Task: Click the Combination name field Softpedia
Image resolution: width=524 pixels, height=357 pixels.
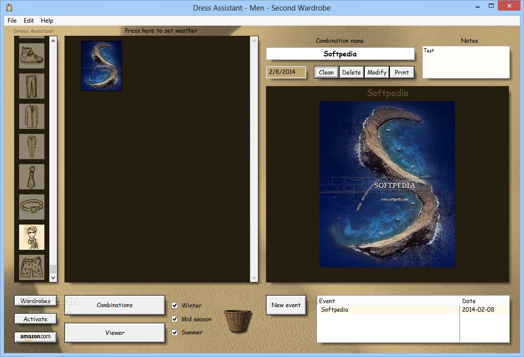Action: click(340, 54)
